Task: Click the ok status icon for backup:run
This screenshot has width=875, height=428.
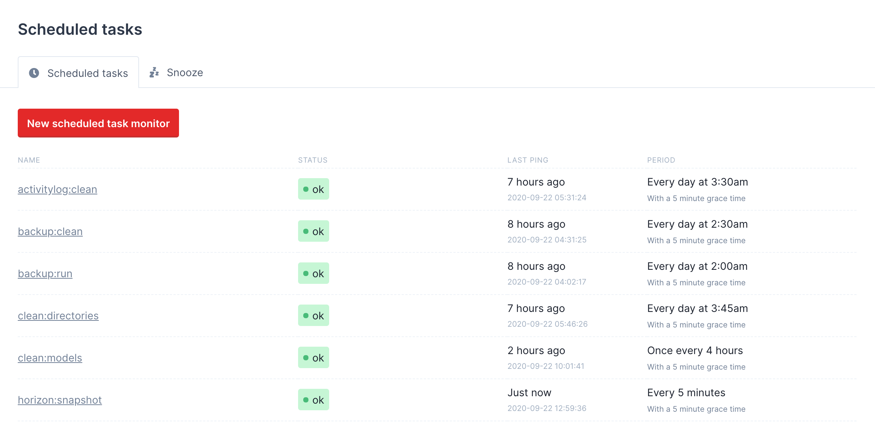Action: [x=314, y=274]
